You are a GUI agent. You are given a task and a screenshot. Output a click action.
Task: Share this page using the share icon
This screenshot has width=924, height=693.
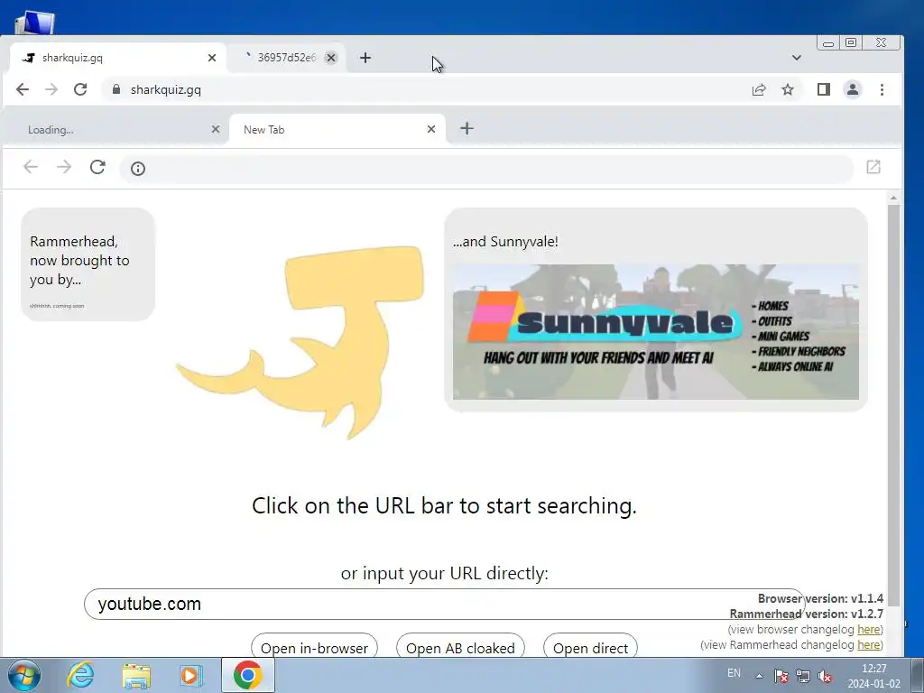758,89
